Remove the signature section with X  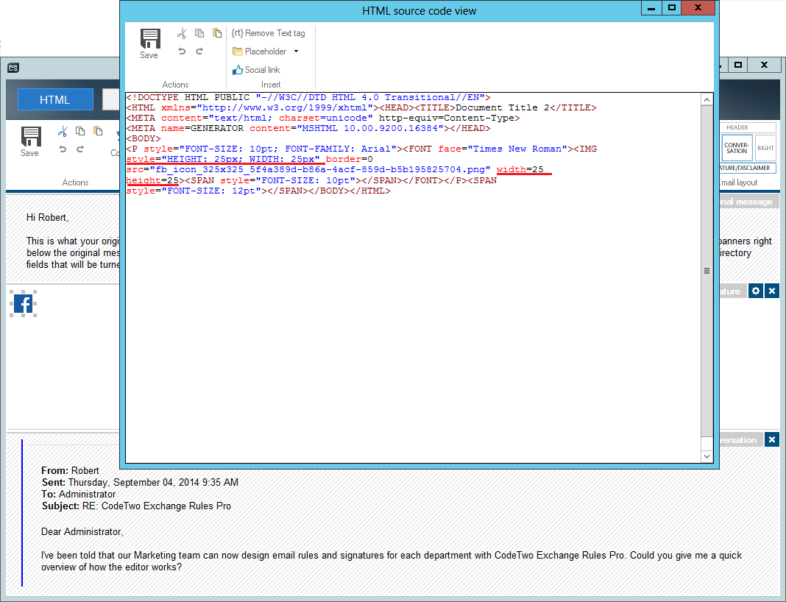772,291
